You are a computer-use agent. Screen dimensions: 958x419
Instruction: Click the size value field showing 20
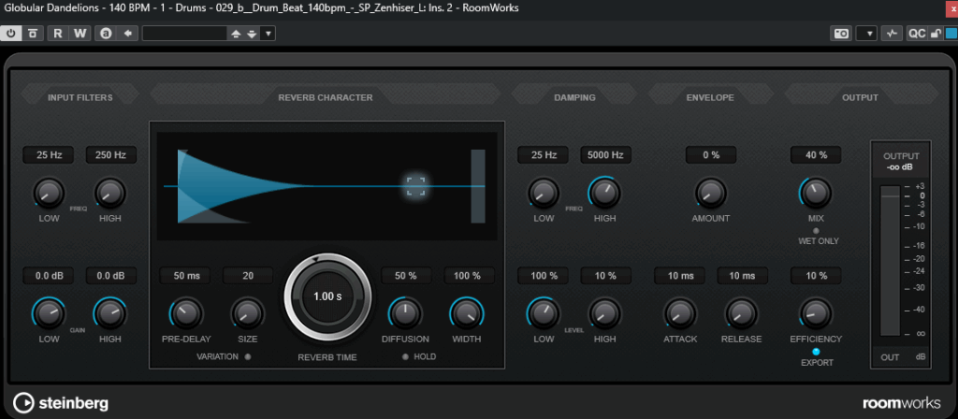(x=247, y=276)
